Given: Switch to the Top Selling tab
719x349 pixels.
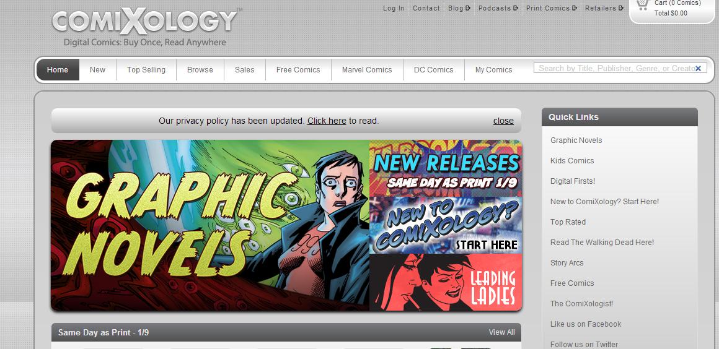Looking at the screenshot, I should tap(146, 70).
